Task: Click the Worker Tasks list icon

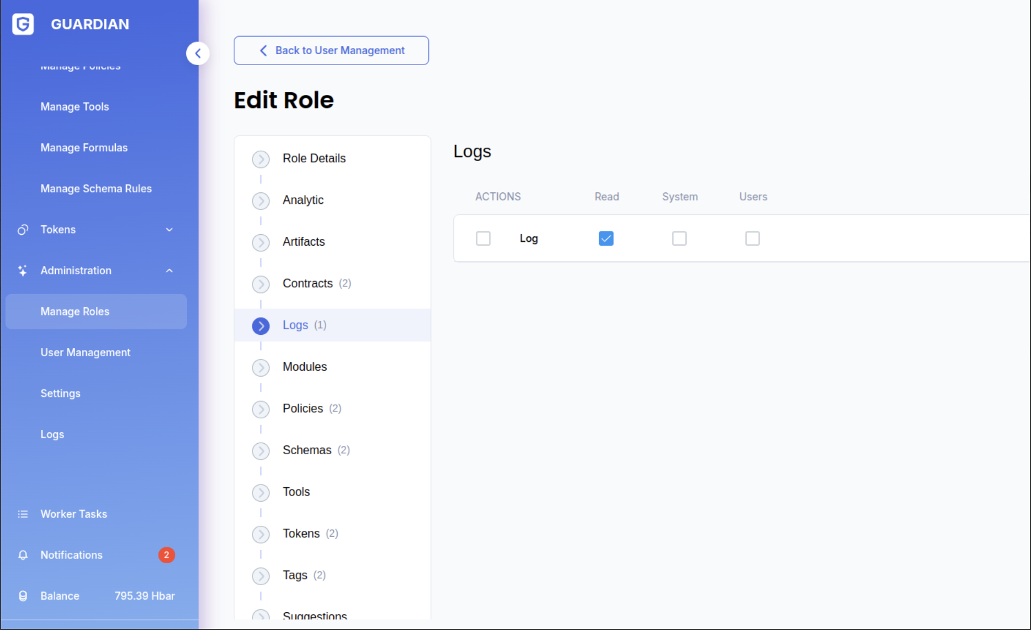Action: pyautogui.click(x=23, y=514)
